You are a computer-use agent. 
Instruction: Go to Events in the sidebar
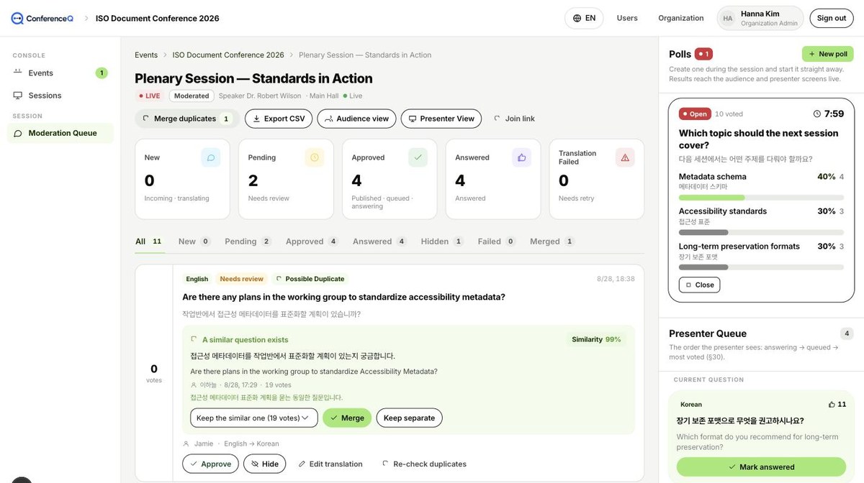[60, 73]
